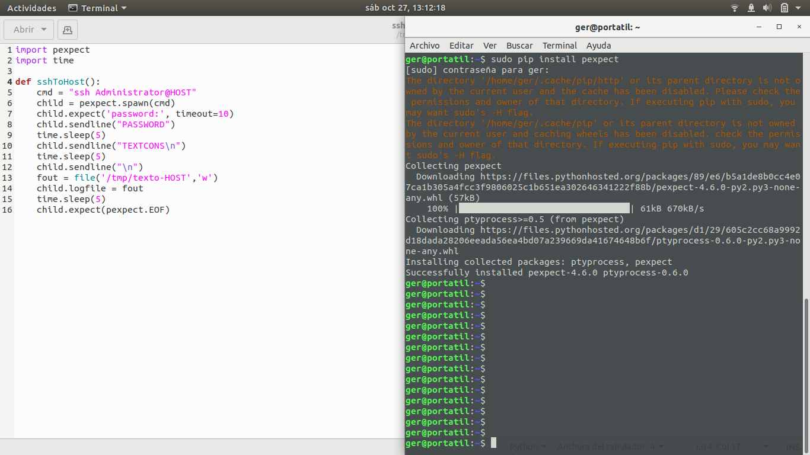Open the Ayuda menu in terminal
The width and height of the screenshot is (810, 455).
pos(598,46)
